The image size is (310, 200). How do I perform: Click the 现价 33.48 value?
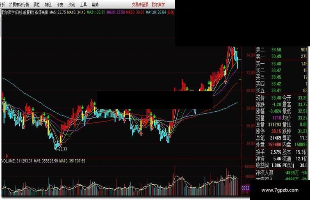(276, 98)
